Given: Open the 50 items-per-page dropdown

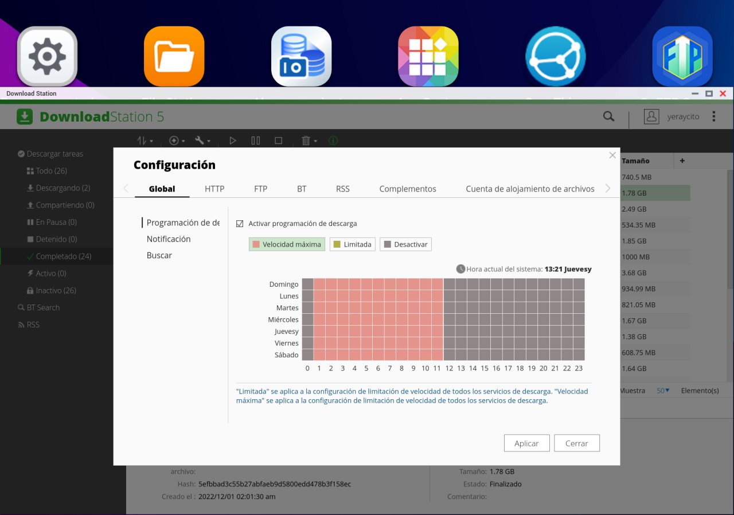Looking at the screenshot, I should coord(663,391).
